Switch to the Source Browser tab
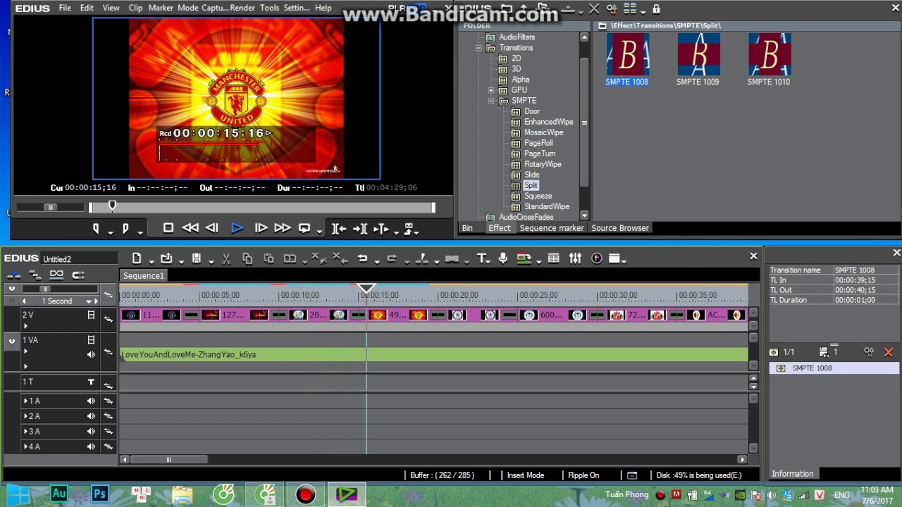The height and width of the screenshot is (507, 902). pos(620,228)
